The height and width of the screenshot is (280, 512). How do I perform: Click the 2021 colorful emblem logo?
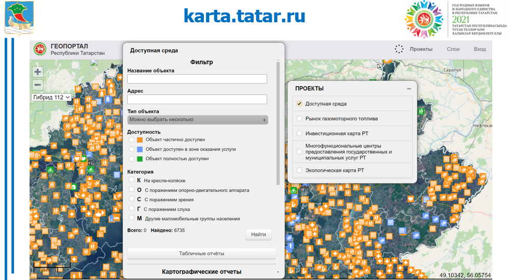pos(424,19)
